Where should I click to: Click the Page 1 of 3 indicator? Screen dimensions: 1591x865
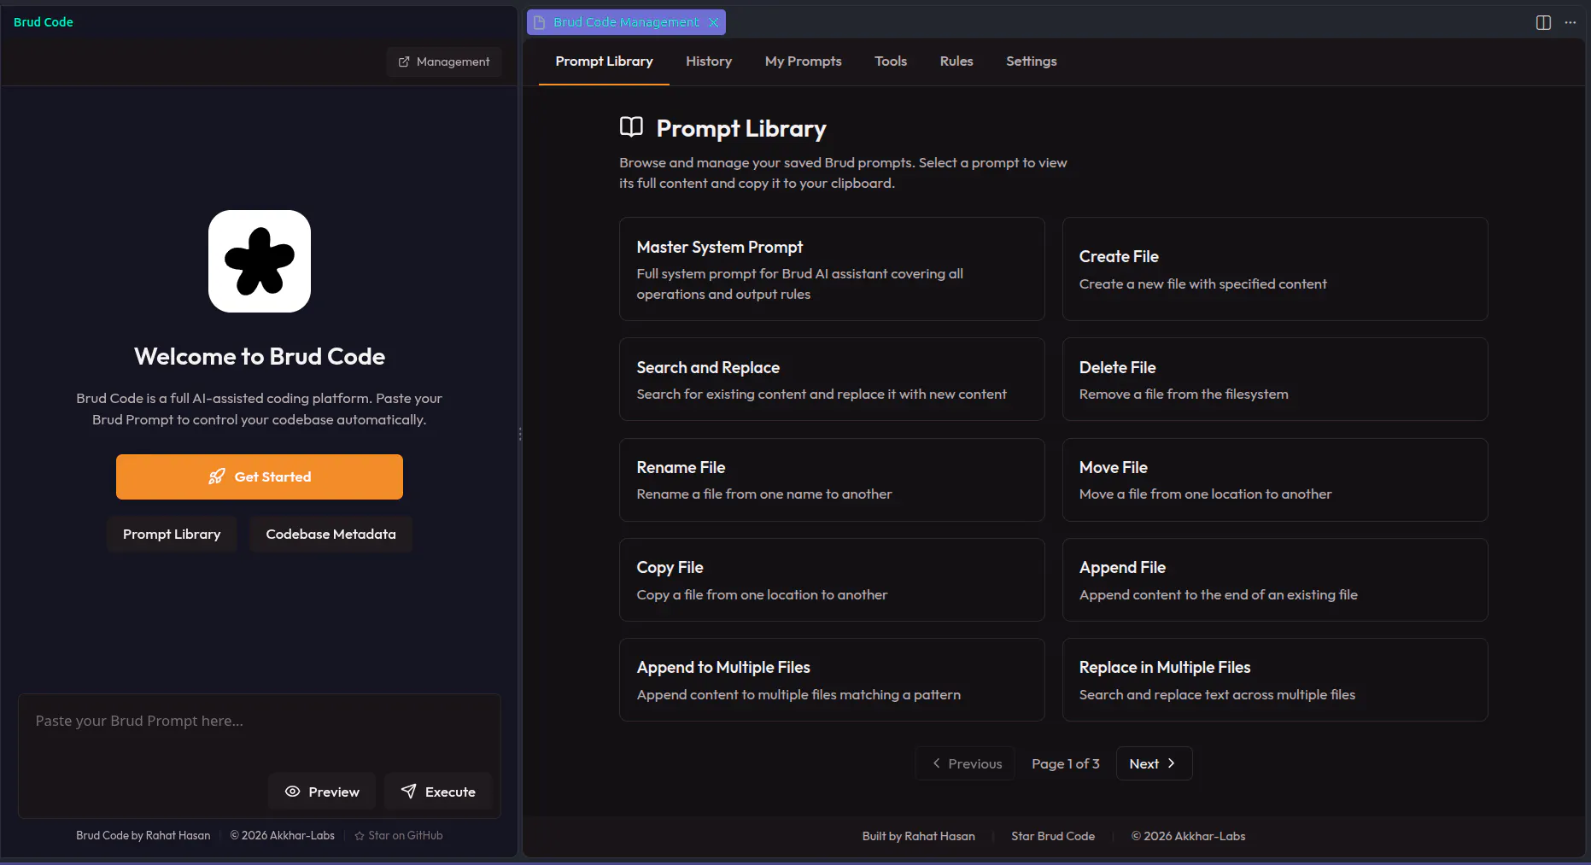point(1065,763)
